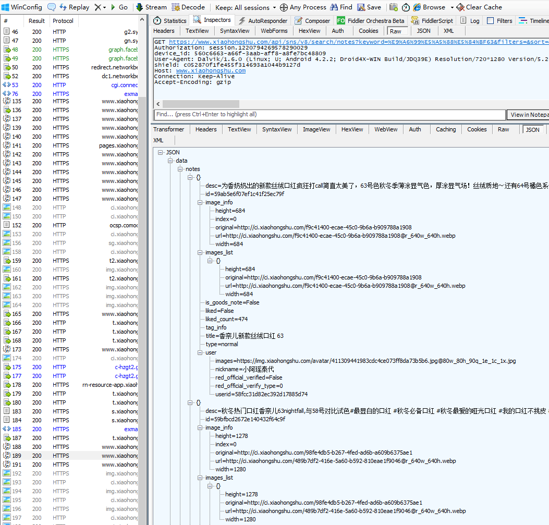This screenshot has width=549, height=525.
Task: Open the Statistics tab
Action: click(x=170, y=21)
